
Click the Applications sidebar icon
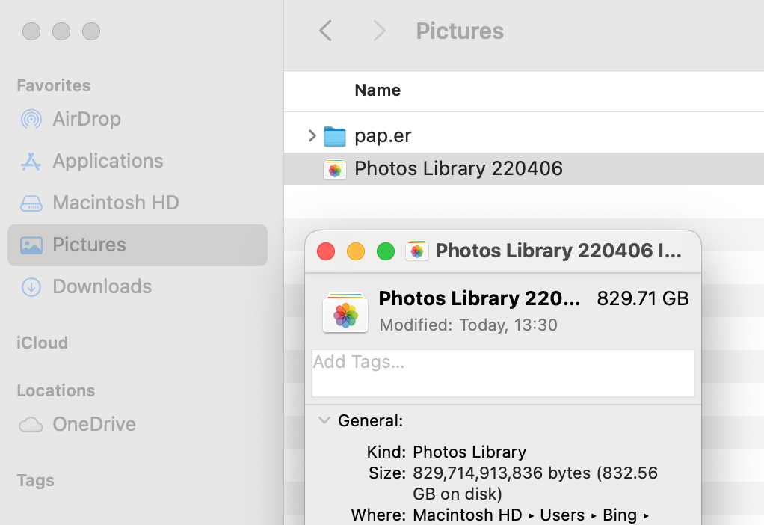pyautogui.click(x=31, y=162)
